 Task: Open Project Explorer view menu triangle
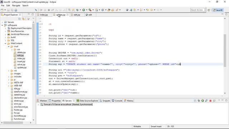pos(33,19)
